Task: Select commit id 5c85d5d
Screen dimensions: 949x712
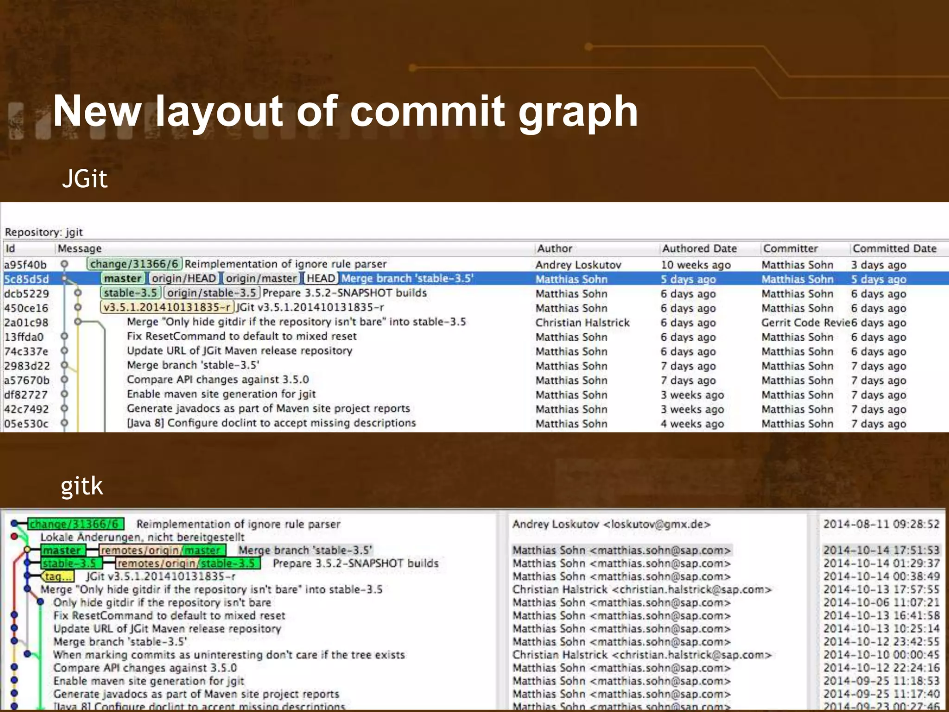Action: tap(26, 279)
